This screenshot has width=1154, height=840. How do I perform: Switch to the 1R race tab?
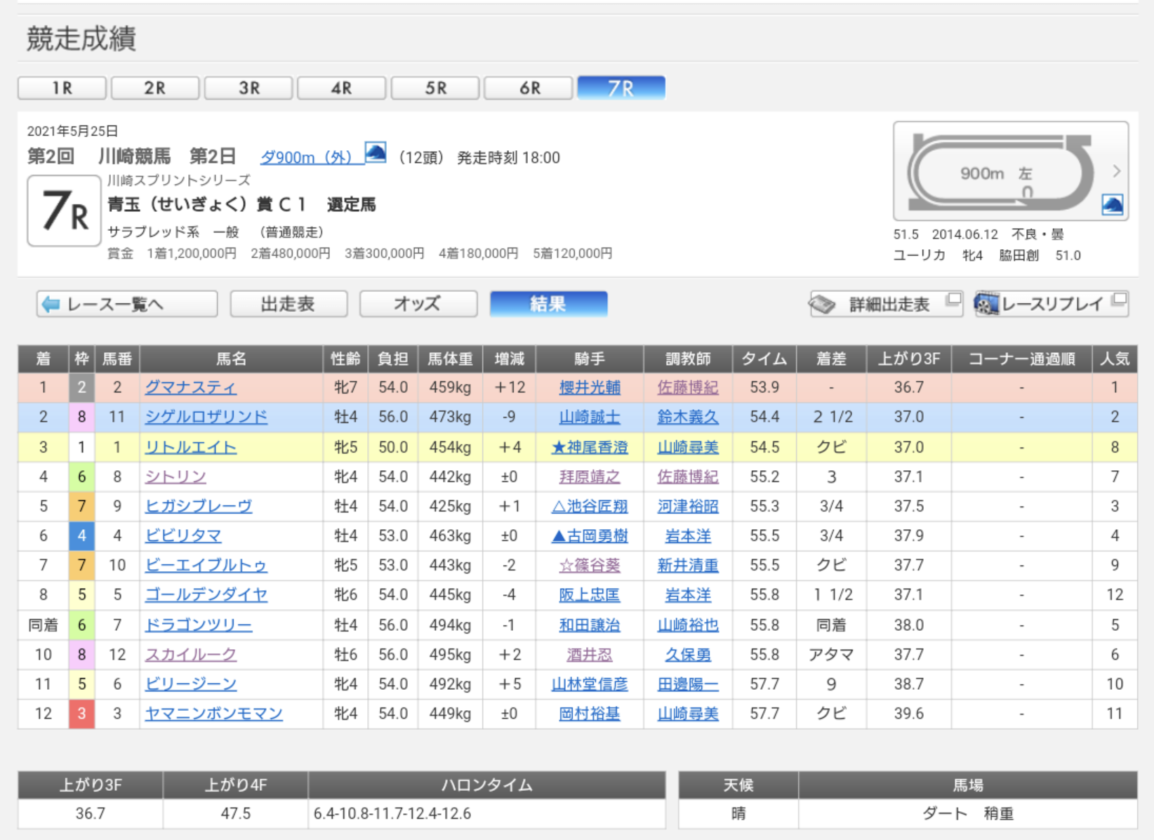(x=62, y=88)
